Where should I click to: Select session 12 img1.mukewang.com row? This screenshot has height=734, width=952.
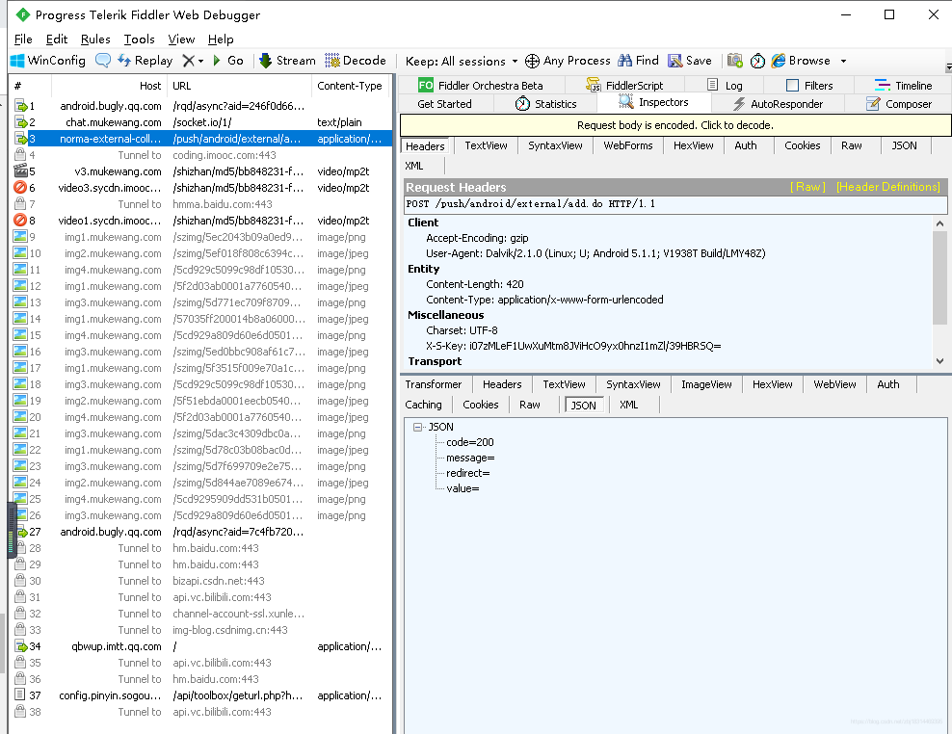coord(201,286)
